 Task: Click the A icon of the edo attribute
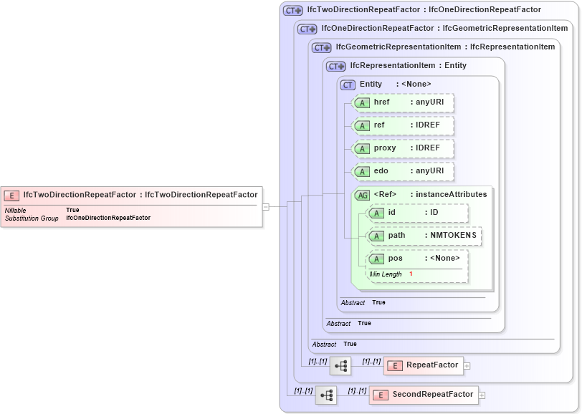(363, 171)
